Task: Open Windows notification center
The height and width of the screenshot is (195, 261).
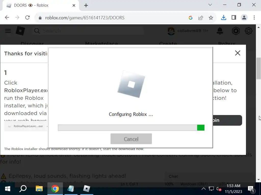Action: click(251, 189)
